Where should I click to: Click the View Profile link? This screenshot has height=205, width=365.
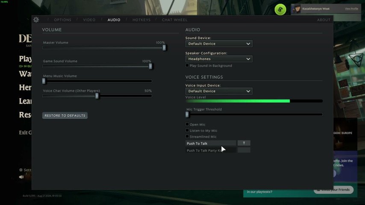tap(351, 9)
